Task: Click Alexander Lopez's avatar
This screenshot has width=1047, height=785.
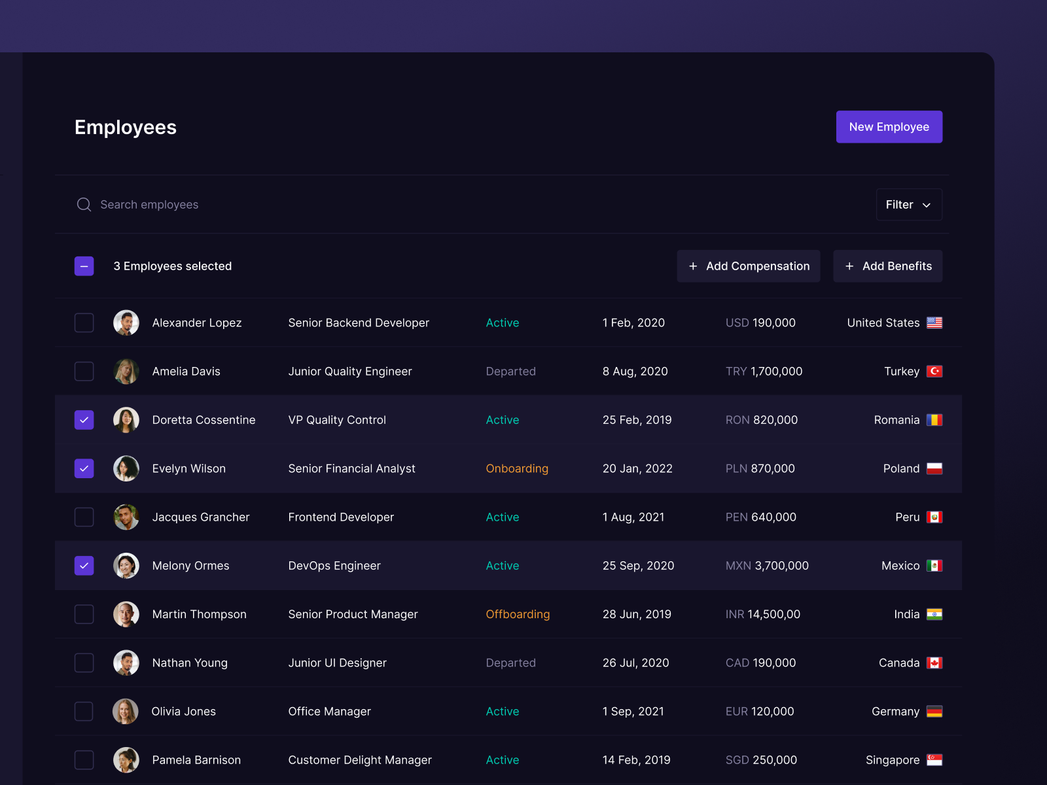Action: [126, 323]
